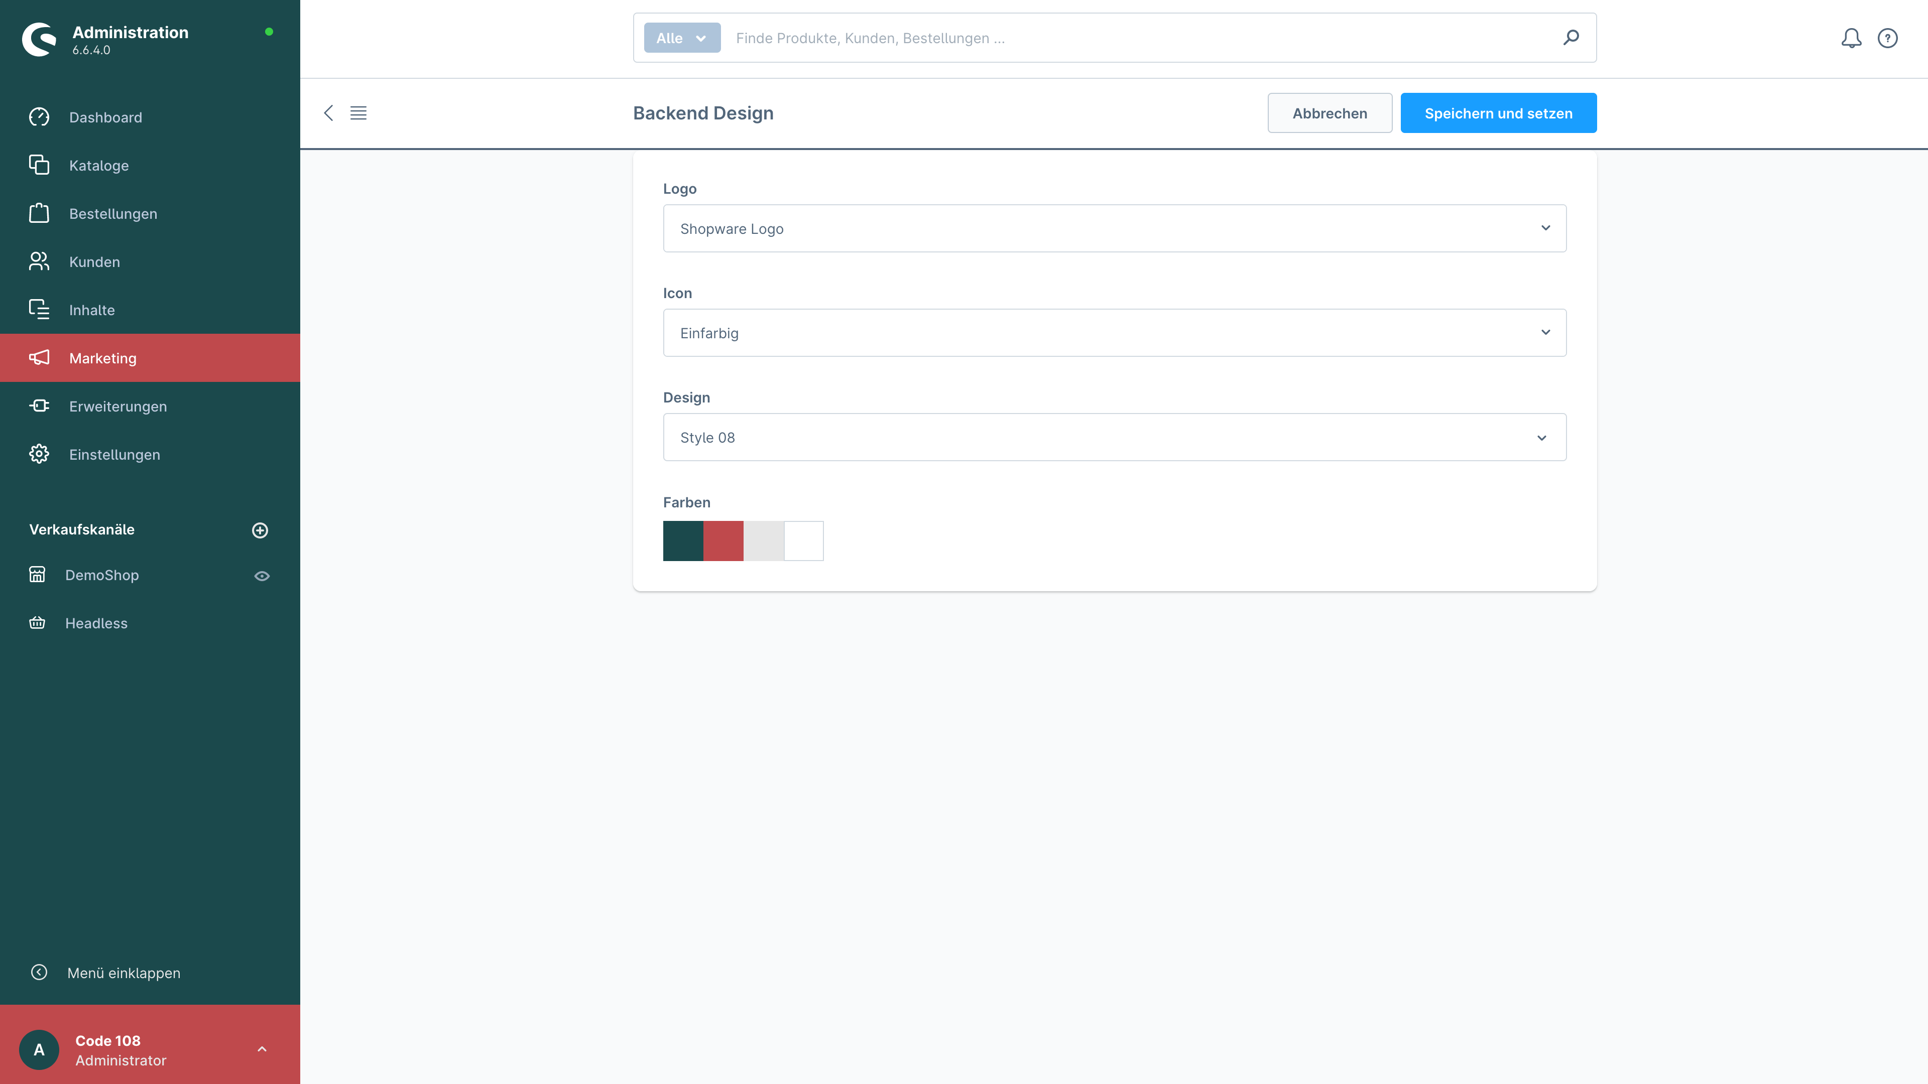Click the Backend Design page title
This screenshot has width=1928, height=1084.
703,113
